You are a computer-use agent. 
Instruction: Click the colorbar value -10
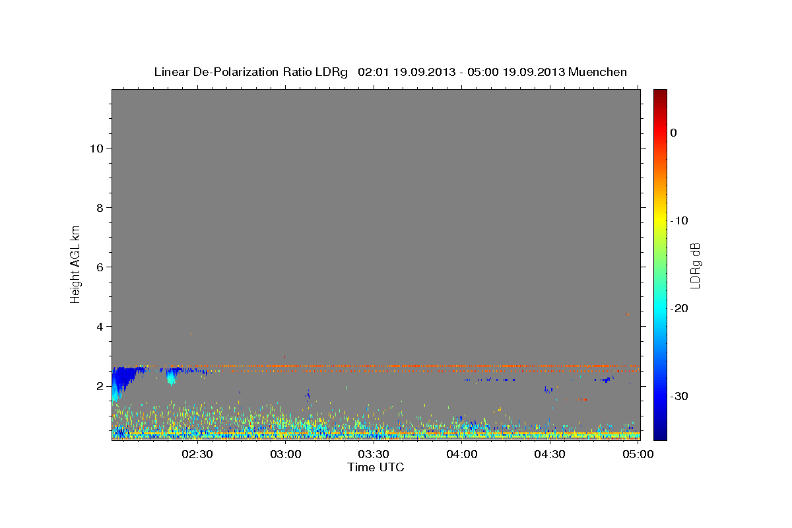point(679,220)
